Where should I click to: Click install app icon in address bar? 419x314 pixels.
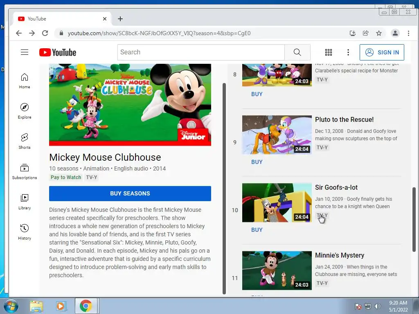pyautogui.click(x=353, y=33)
